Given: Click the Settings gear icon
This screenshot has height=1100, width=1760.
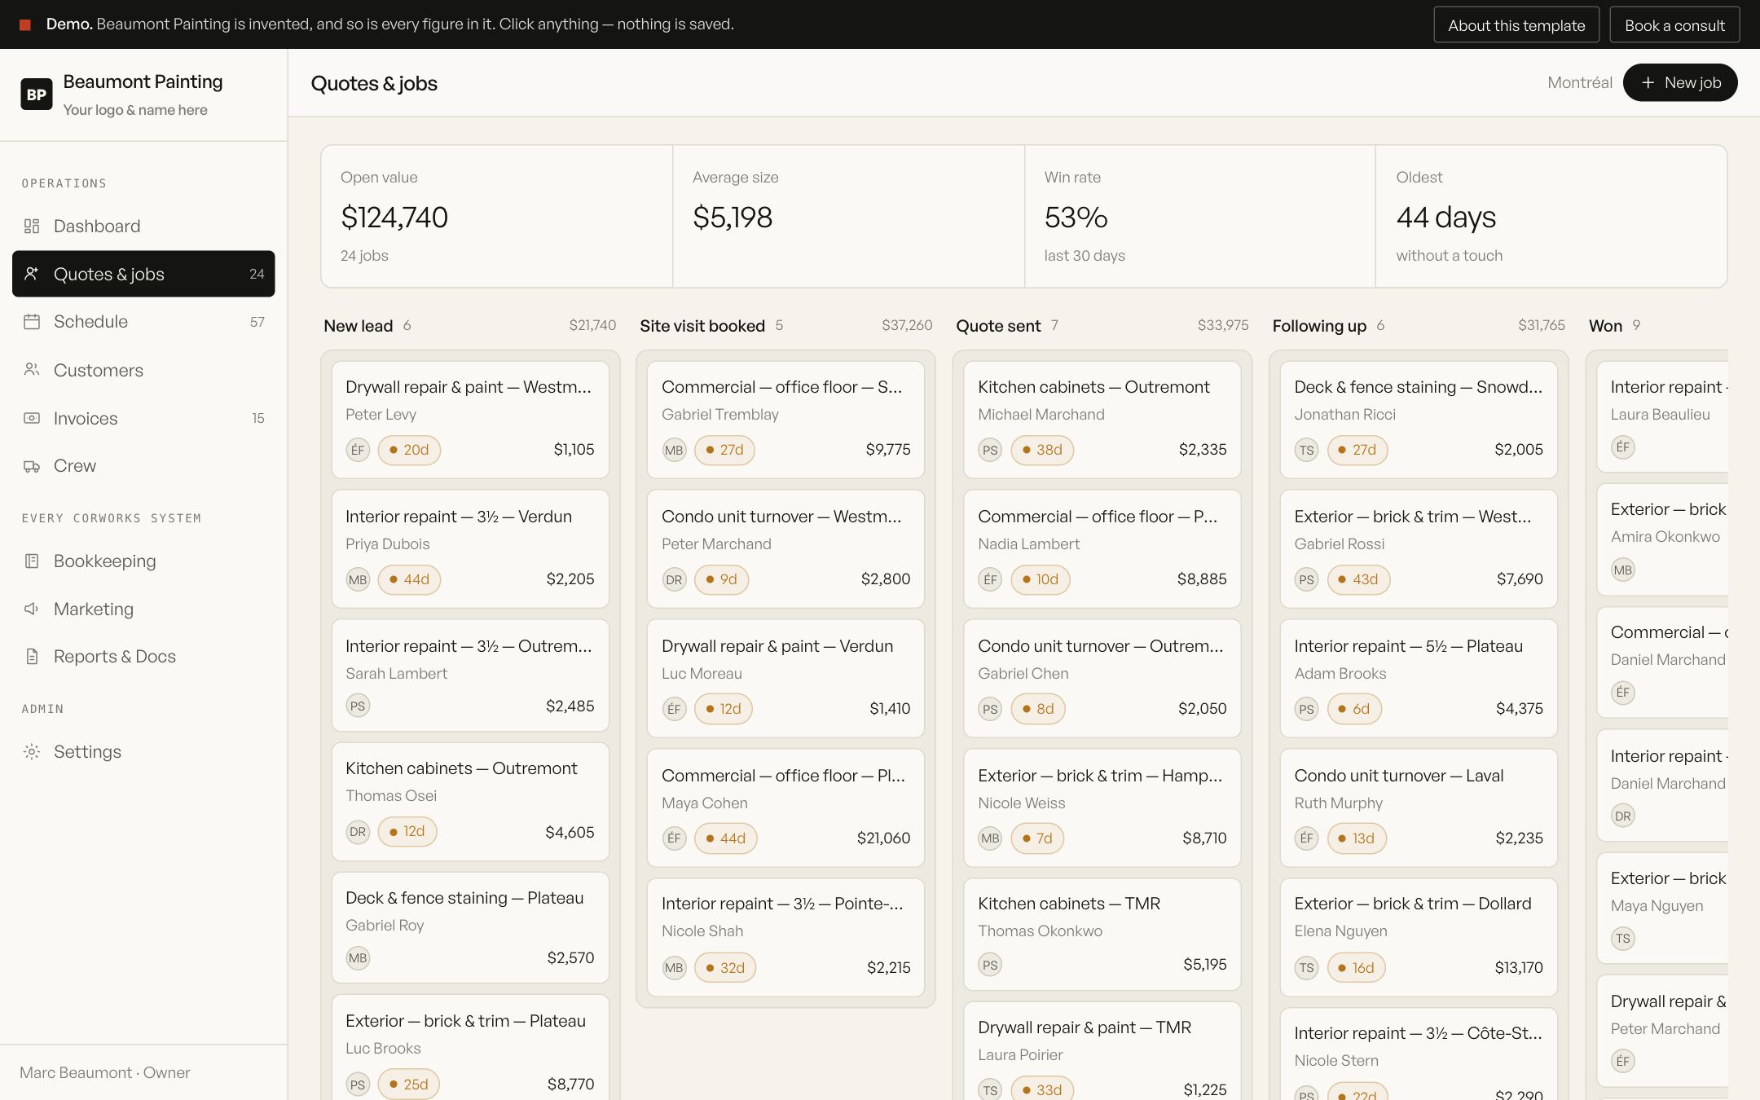Looking at the screenshot, I should [32, 752].
